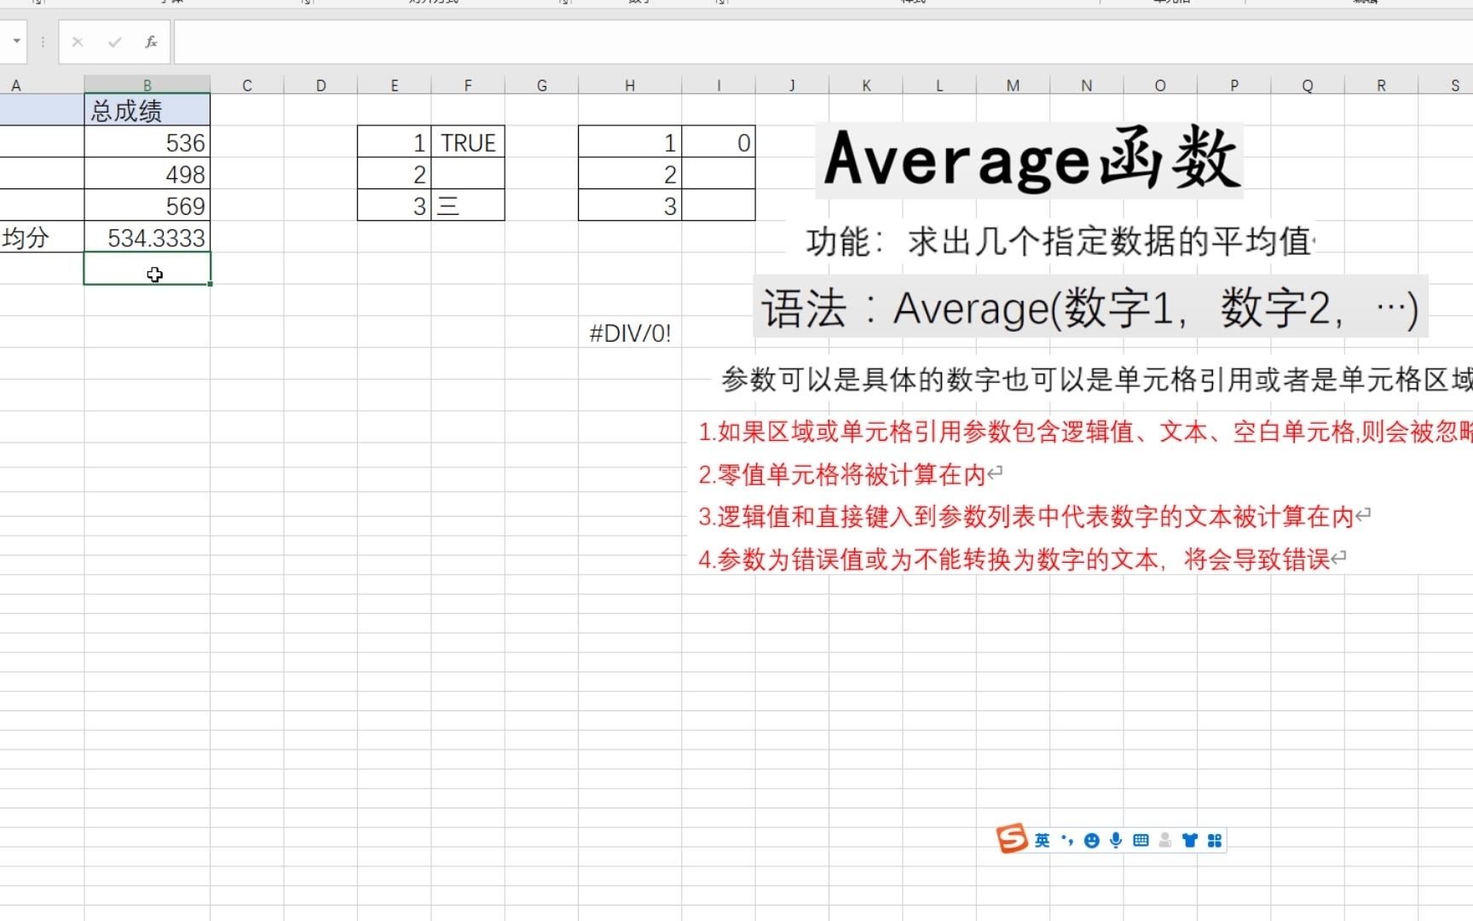This screenshot has width=1473, height=921.
Task: Click the 语法 Average syntax text box
Action: [x=1090, y=307]
